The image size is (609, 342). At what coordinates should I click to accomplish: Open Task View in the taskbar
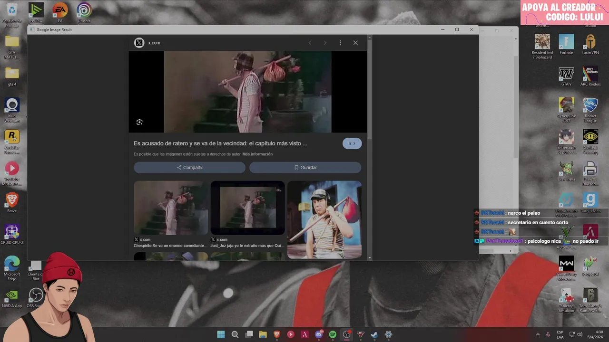pyautogui.click(x=249, y=334)
